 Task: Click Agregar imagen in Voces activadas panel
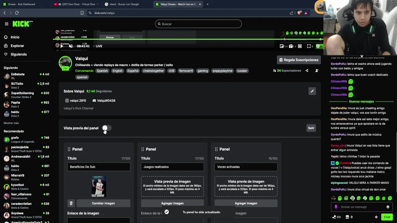coord(246,203)
